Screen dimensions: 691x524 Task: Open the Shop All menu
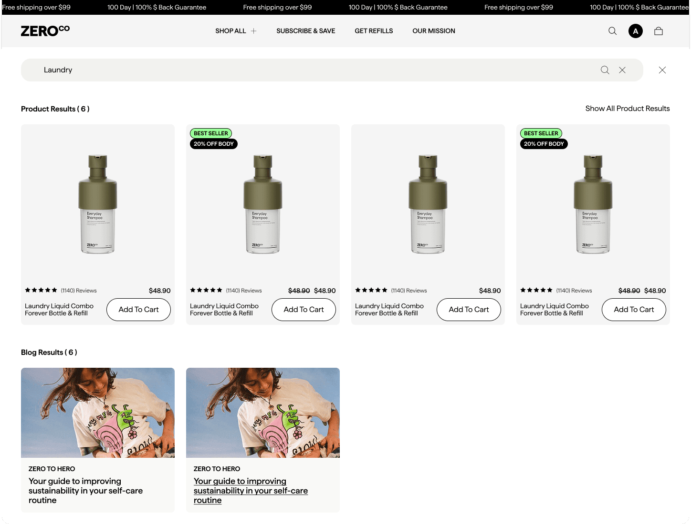(x=230, y=31)
